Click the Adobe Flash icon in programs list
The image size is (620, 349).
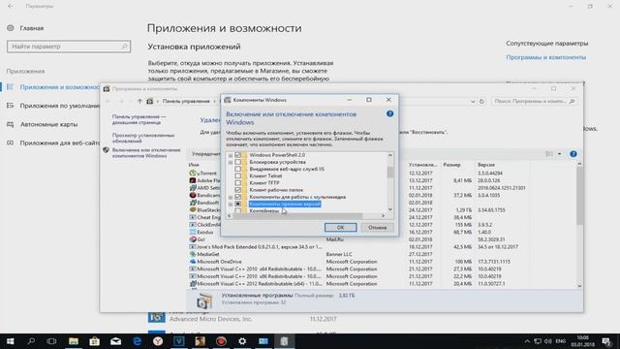pos(193,180)
